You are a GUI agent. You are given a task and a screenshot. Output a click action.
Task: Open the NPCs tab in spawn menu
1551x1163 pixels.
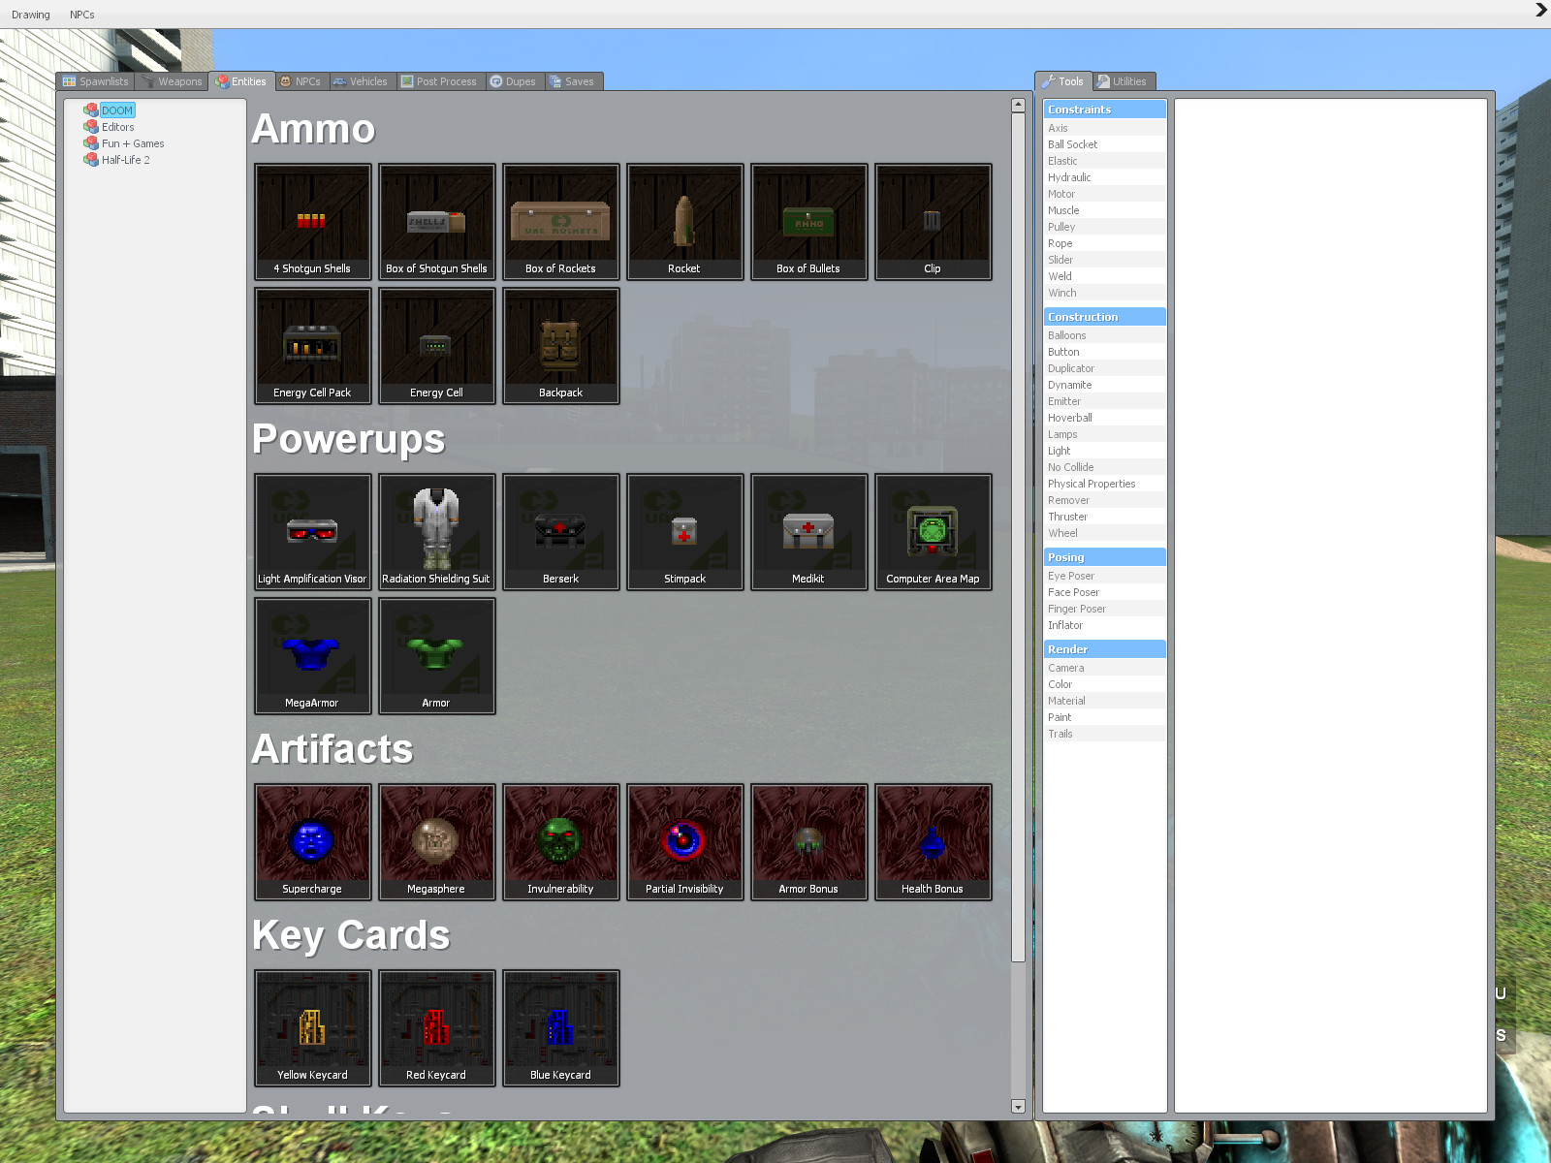pyautogui.click(x=301, y=81)
